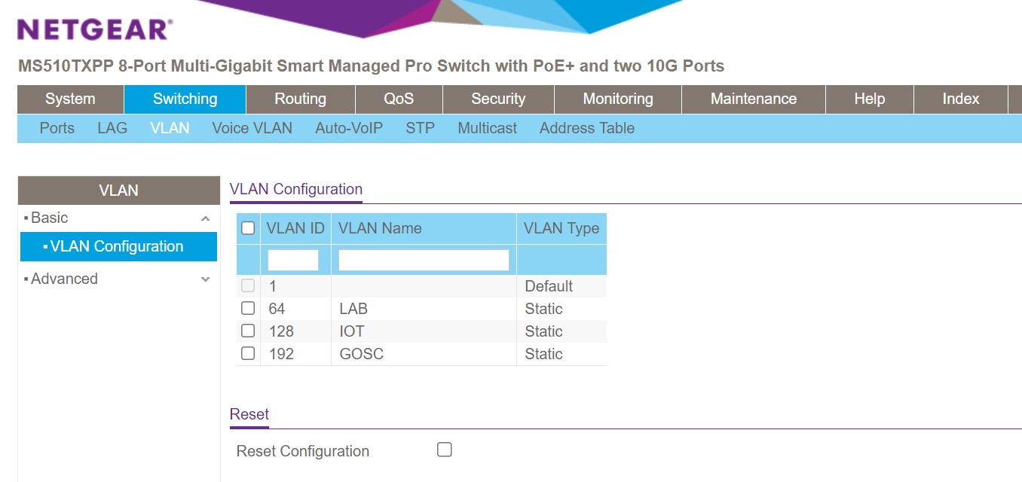Switch to the Routing tab

[300, 99]
